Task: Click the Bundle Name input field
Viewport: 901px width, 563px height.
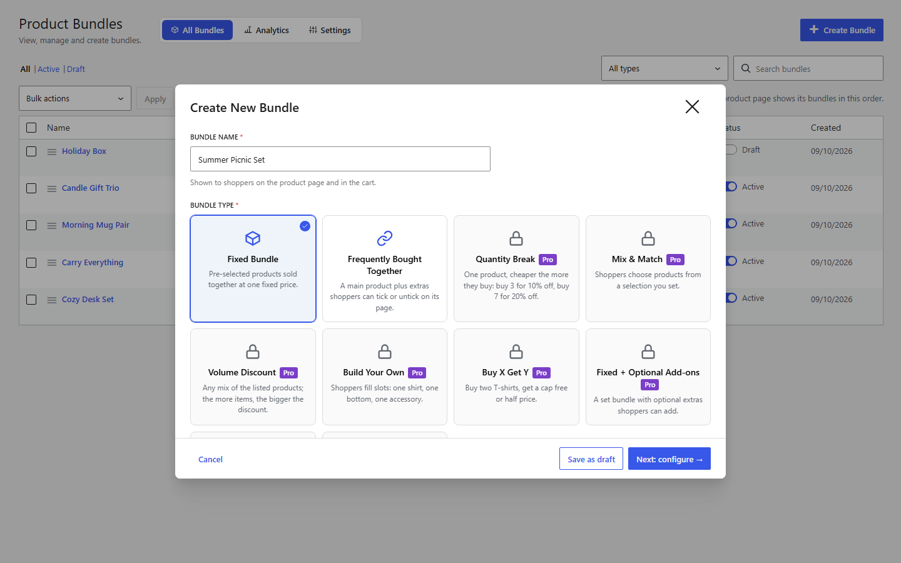Action: coord(340,159)
